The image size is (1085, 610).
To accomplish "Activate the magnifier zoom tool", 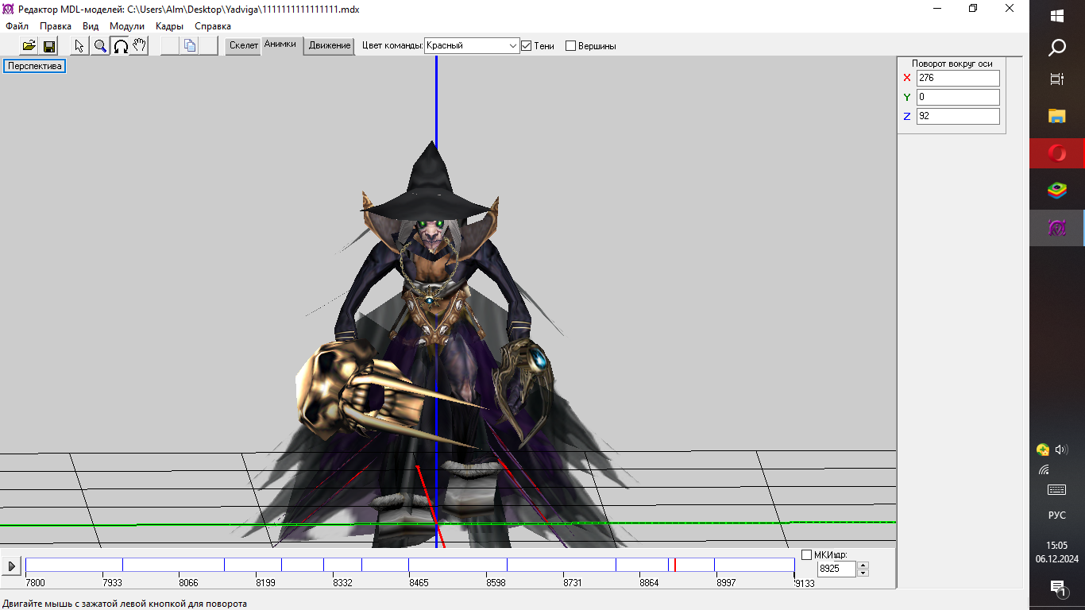I will (x=100, y=46).
